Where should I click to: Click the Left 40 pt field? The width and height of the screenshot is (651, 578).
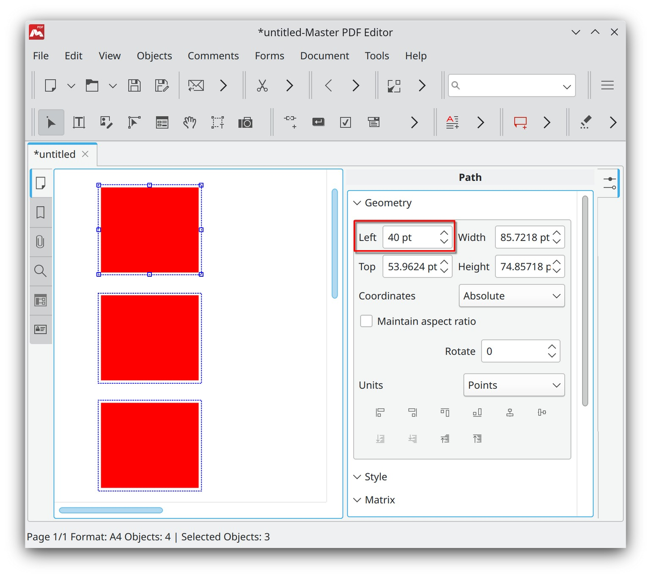(x=417, y=237)
